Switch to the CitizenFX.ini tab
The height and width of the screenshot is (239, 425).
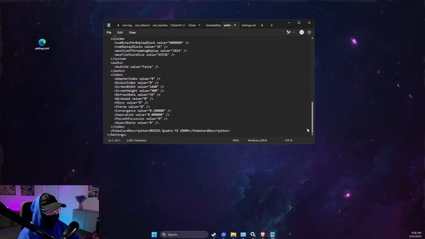coord(178,25)
